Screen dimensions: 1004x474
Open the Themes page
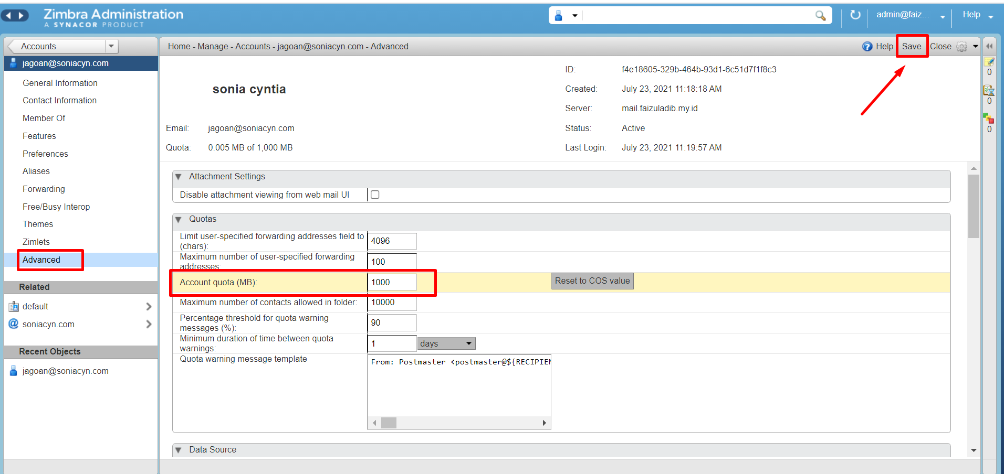coord(38,224)
